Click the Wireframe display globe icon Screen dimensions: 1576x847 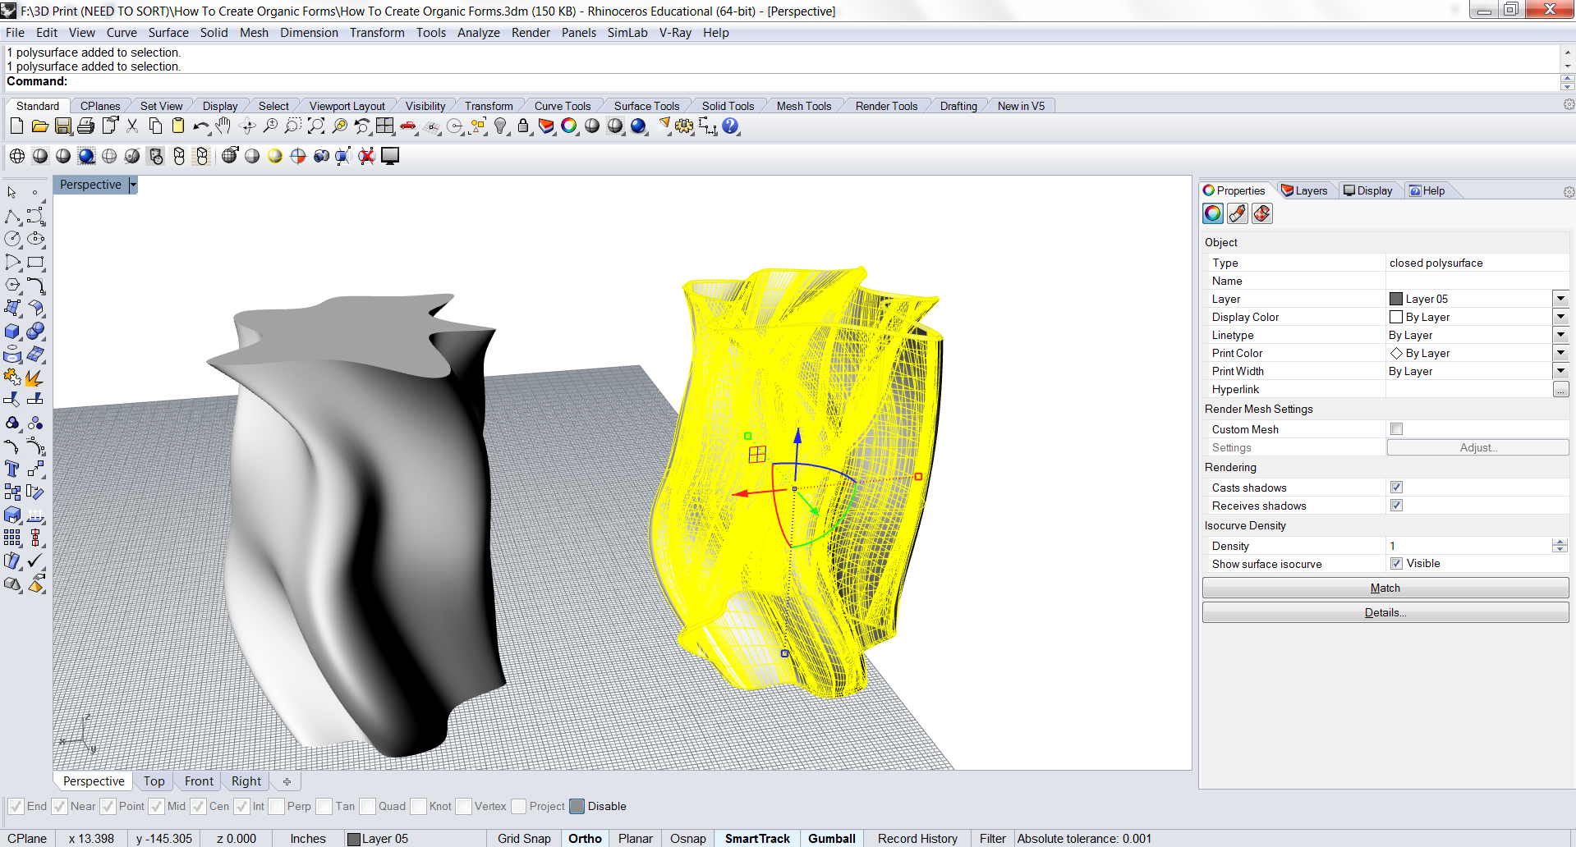pyautogui.click(x=17, y=156)
